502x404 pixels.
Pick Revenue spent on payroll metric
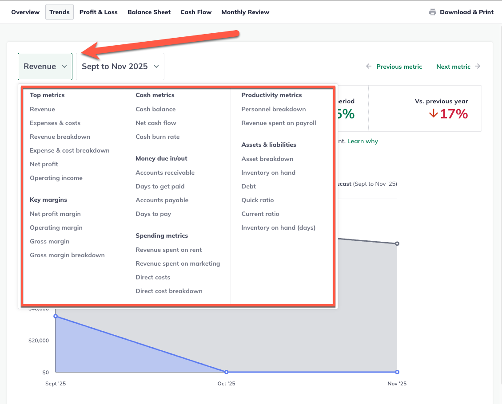(279, 123)
